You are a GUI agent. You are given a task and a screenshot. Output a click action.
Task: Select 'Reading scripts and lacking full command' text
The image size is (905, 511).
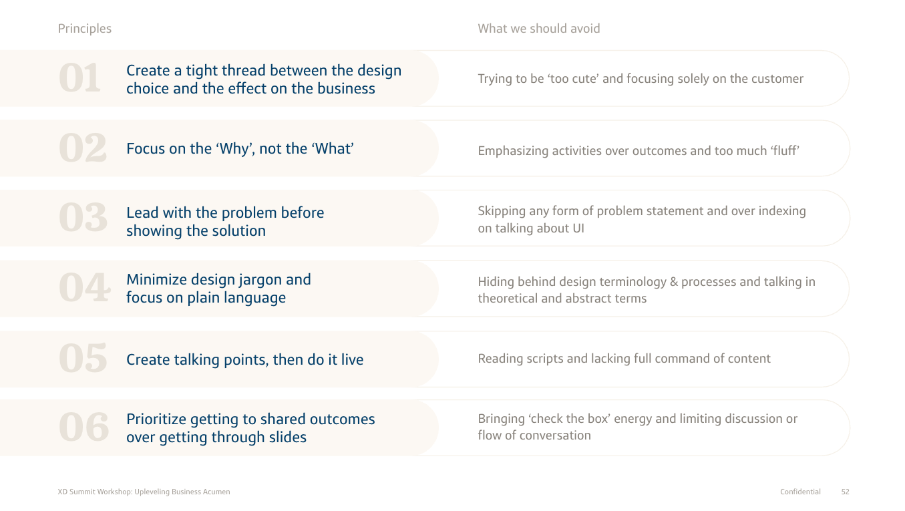pyautogui.click(x=624, y=359)
